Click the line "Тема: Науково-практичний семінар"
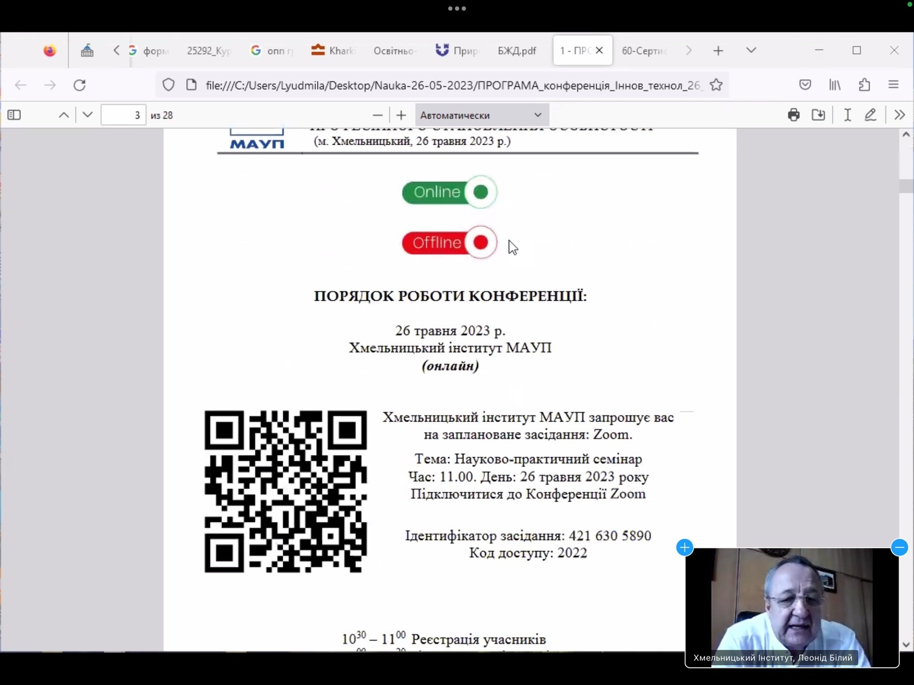Viewport: 914px width, 685px height. 528,459
